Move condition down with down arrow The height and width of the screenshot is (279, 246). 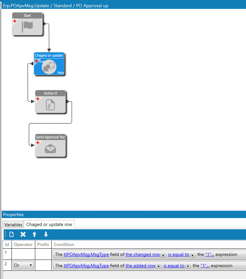pyautogui.click(x=46, y=234)
